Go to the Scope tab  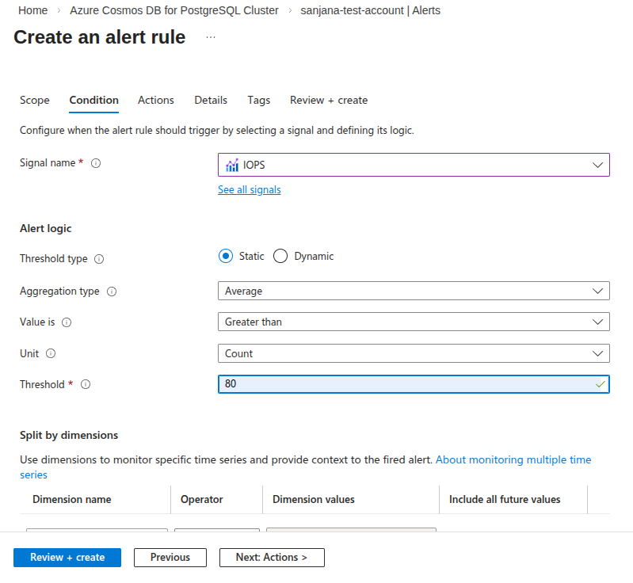pyautogui.click(x=35, y=100)
